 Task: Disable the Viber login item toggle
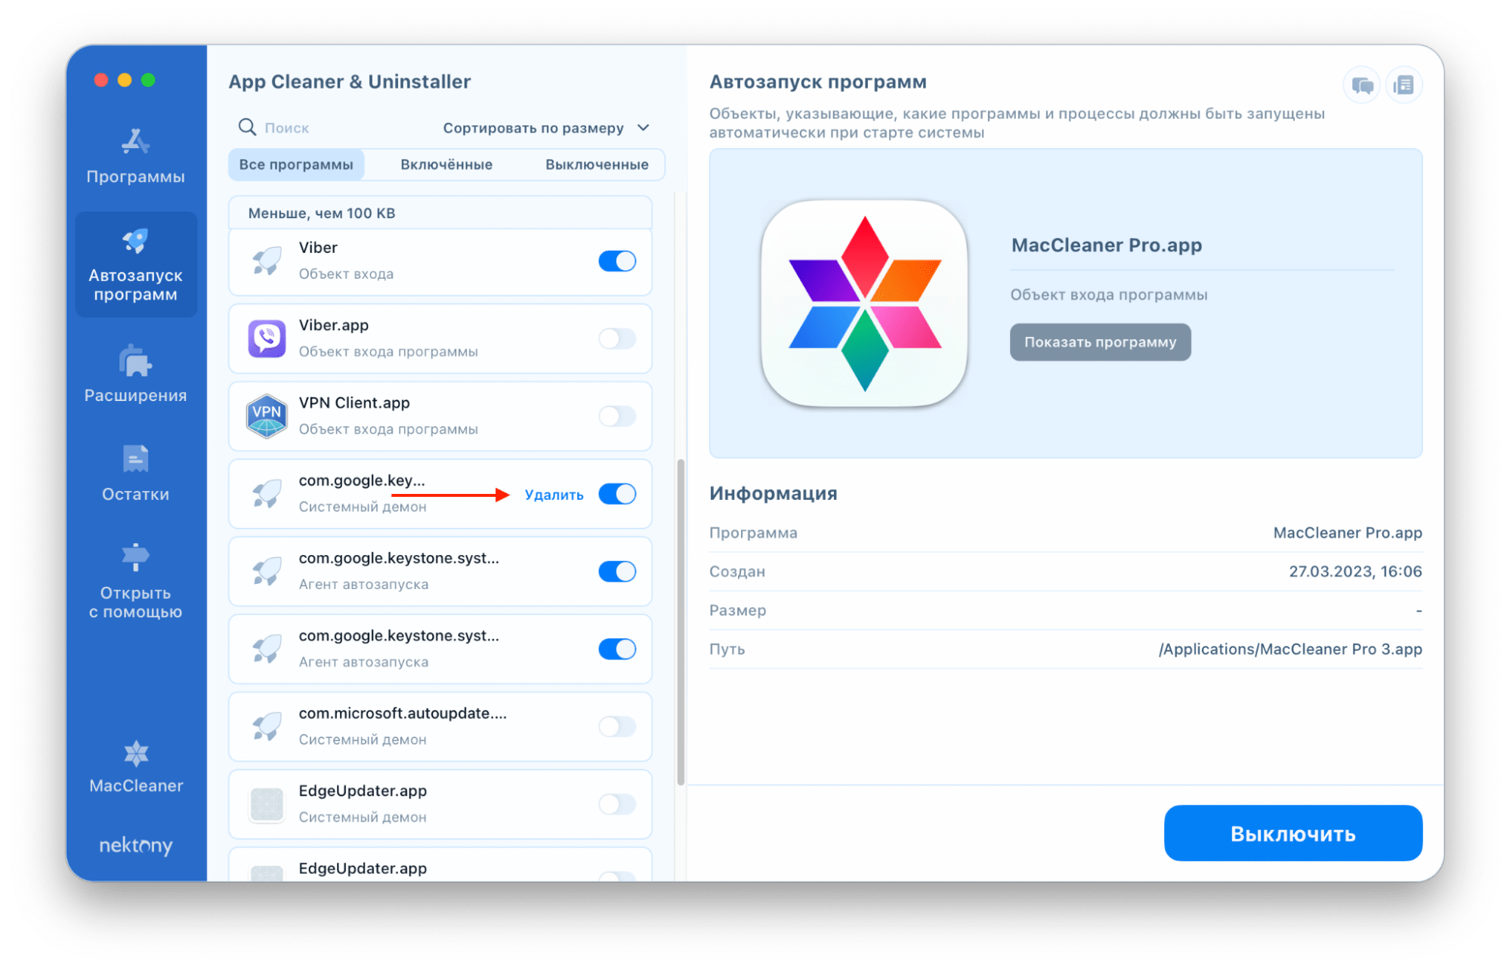point(617,261)
